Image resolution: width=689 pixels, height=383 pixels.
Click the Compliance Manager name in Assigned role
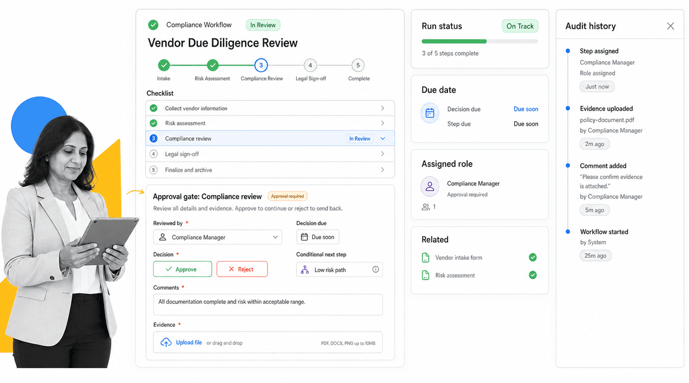click(473, 183)
